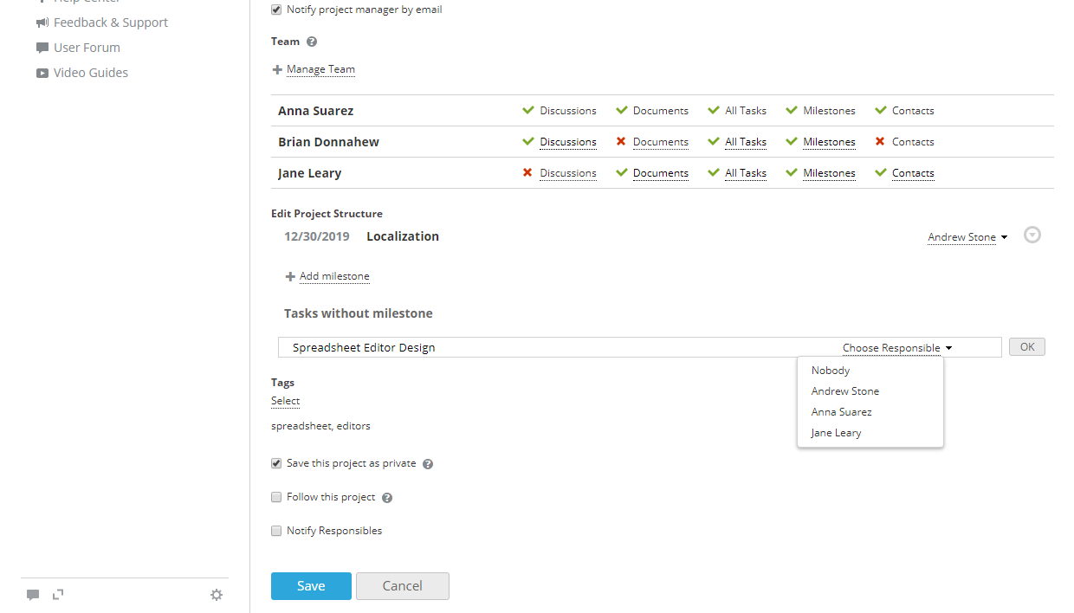1074x613 pixels.
Task: Open Andrew Stone responsible dropdown for Localization
Action: [x=967, y=237]
